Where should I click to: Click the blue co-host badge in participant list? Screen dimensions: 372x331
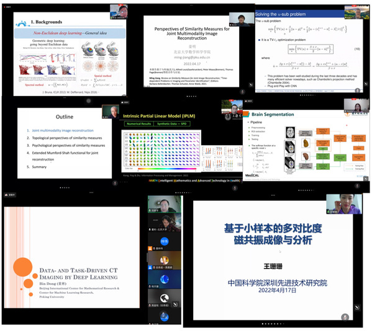pos(150,267)
